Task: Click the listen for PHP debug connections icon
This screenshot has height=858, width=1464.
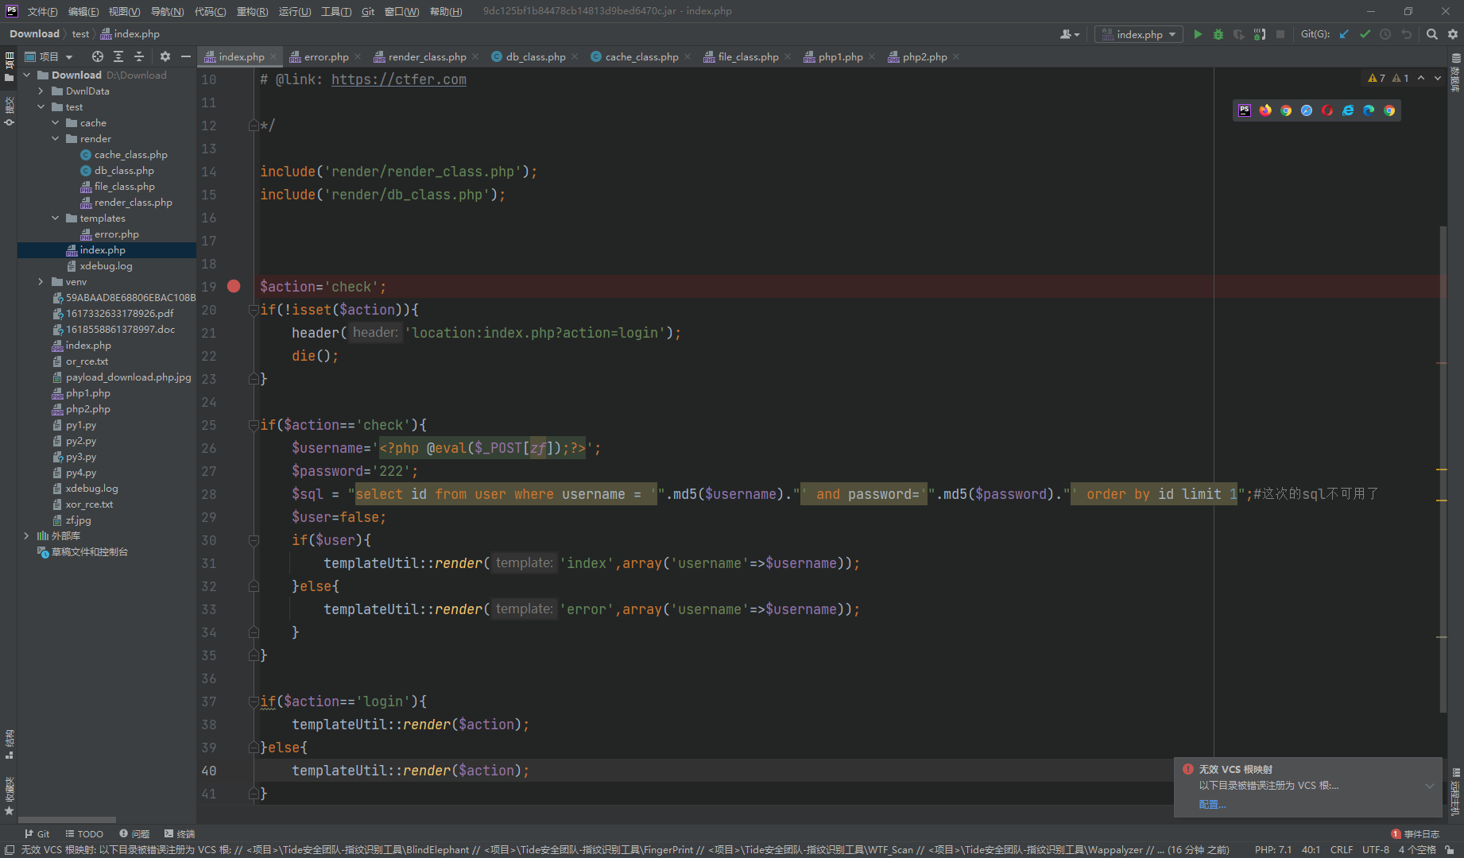Action: [x=1259, y=34]
